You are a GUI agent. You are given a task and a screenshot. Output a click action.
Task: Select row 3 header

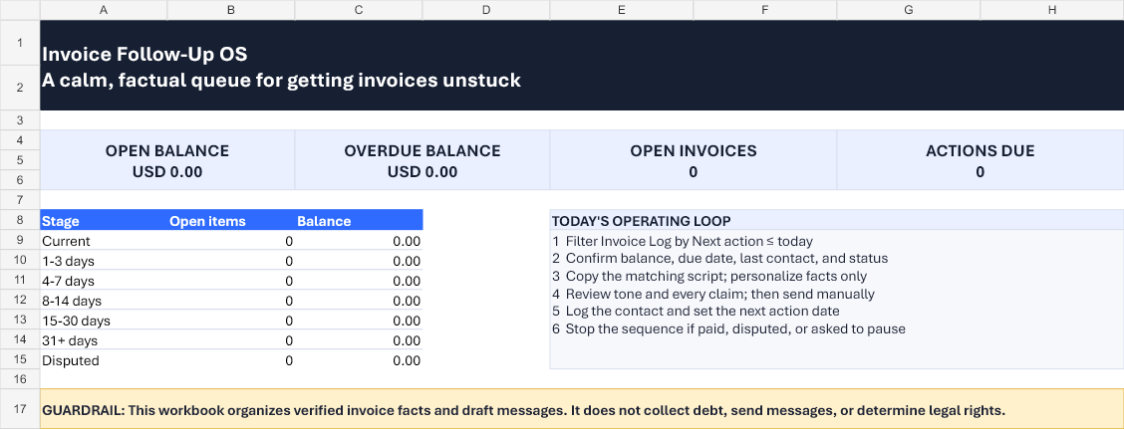pos(20,120)
